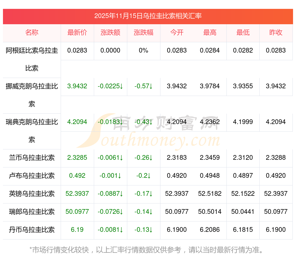Click the 最低 column header
296x259 pixels.
pos(243,33)
